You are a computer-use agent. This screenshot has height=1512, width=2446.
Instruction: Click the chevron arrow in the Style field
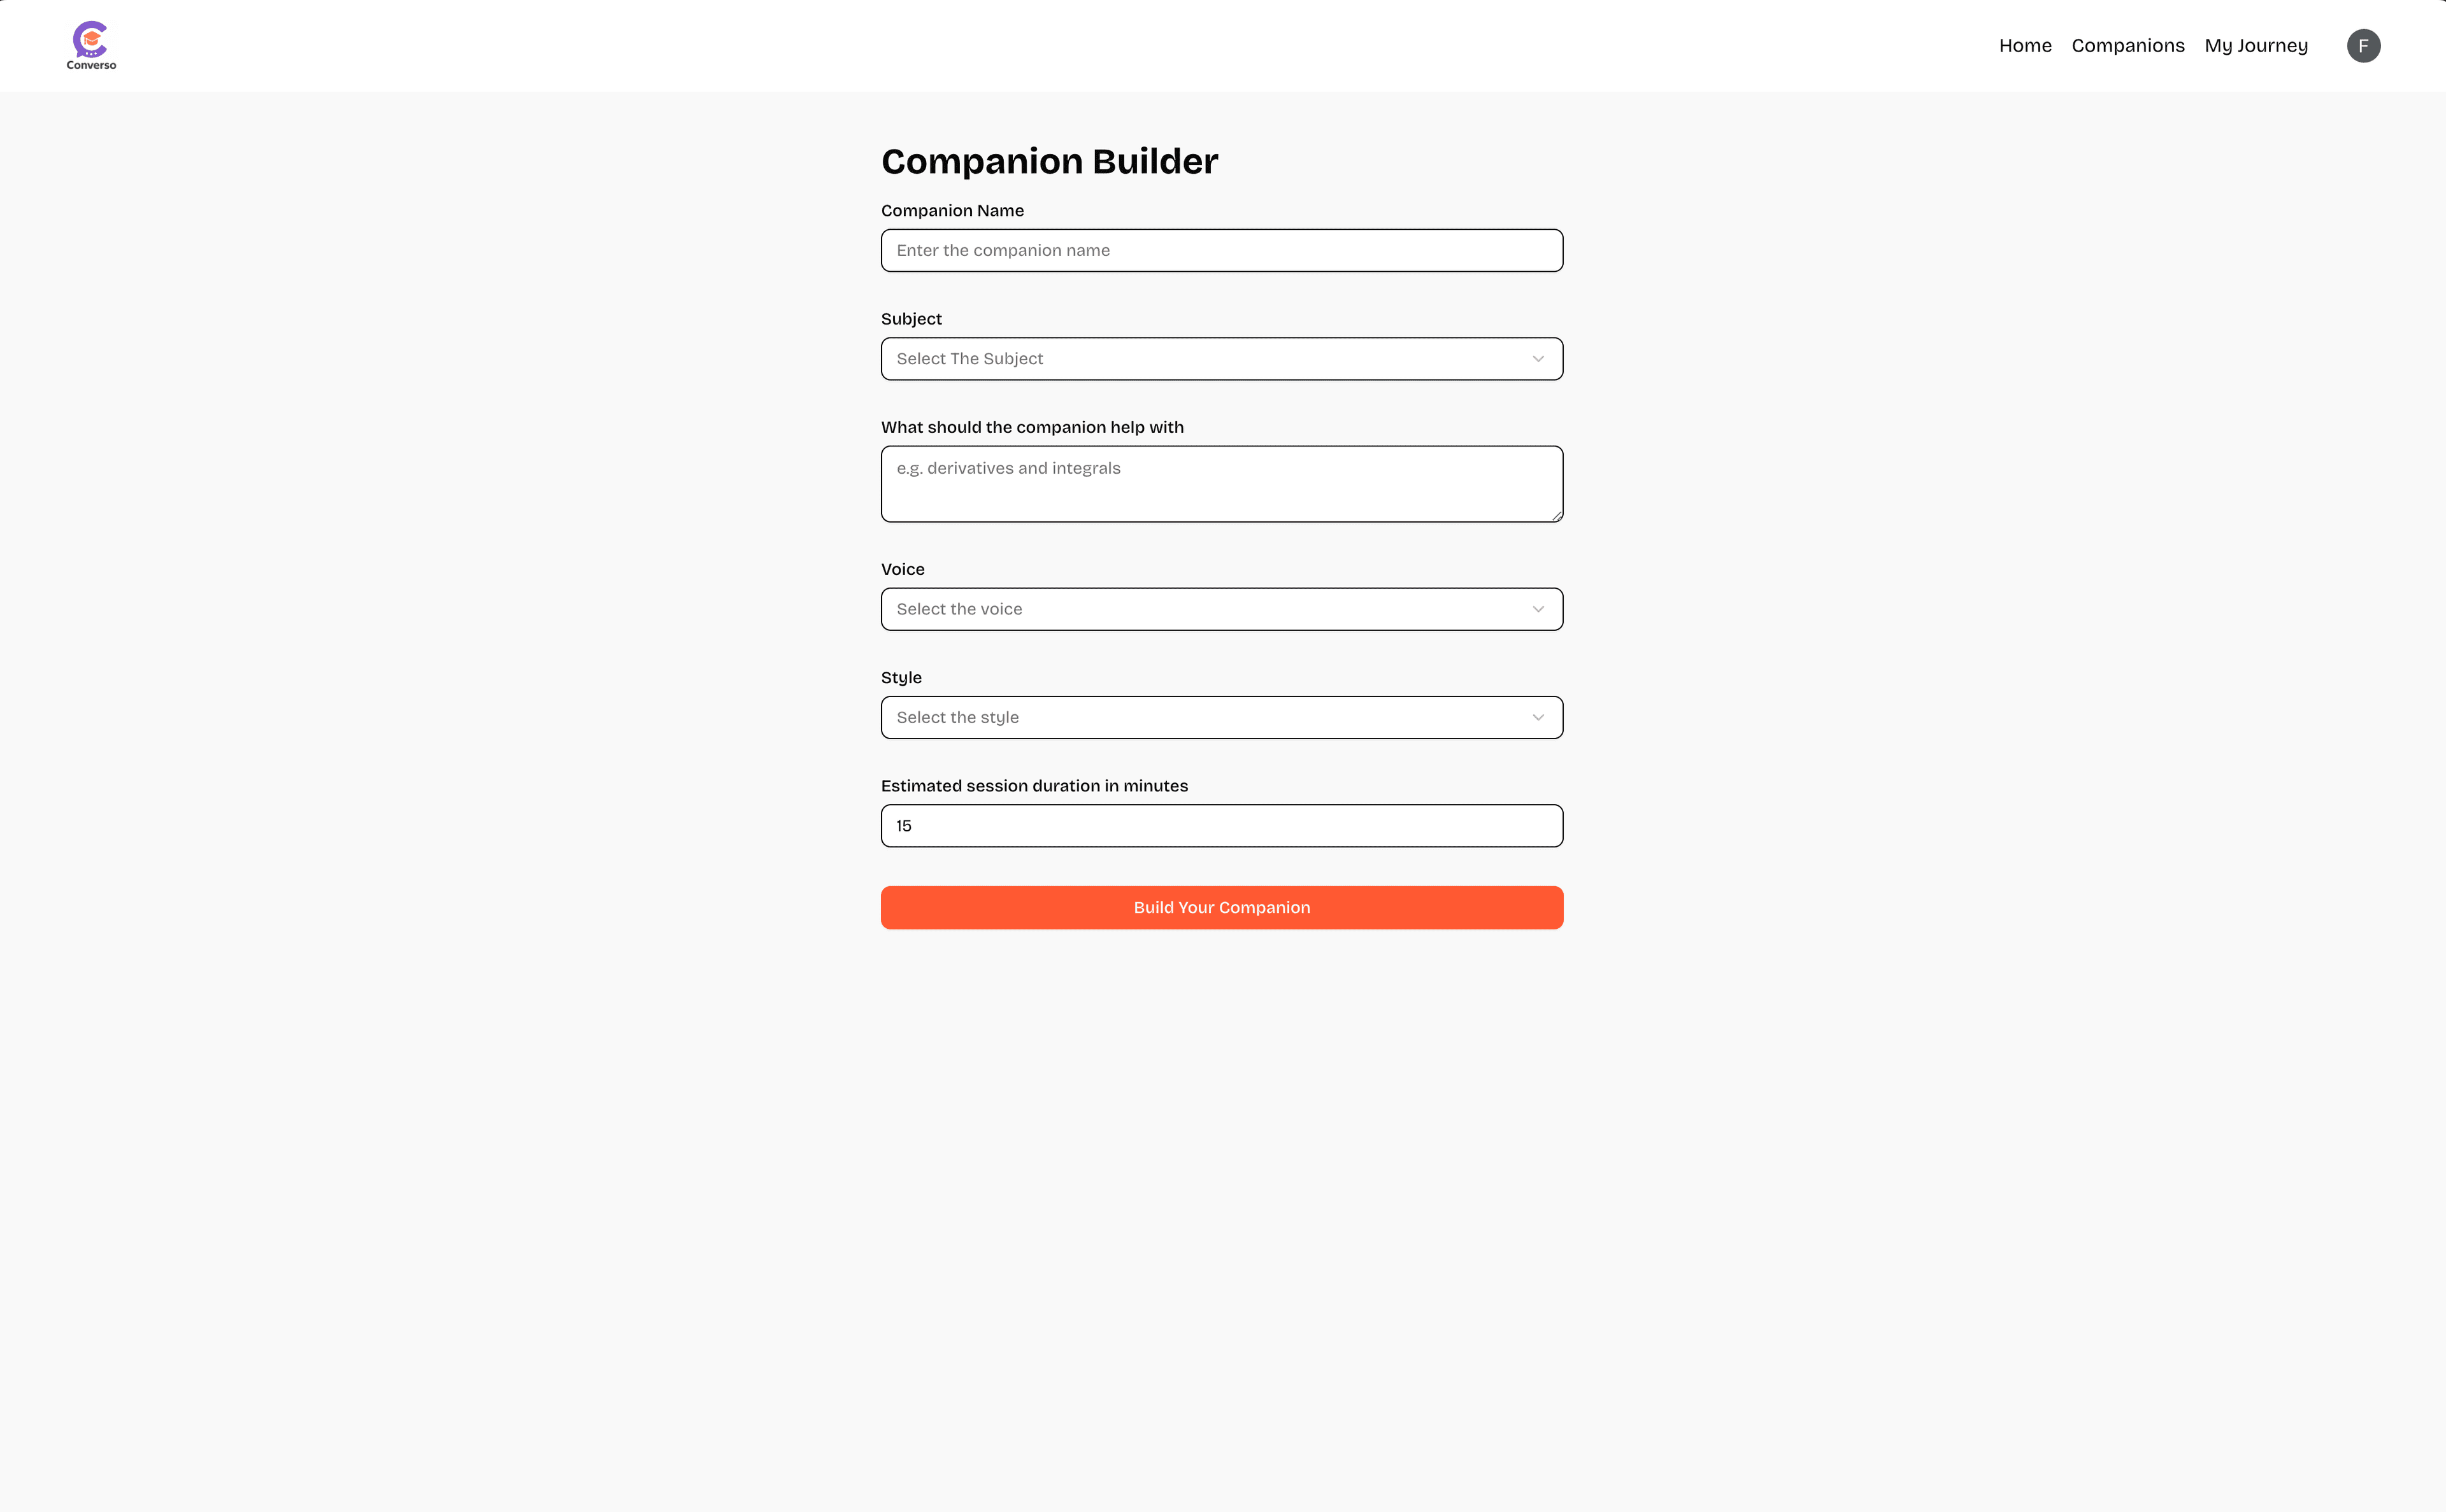(x=1538, y=718)
